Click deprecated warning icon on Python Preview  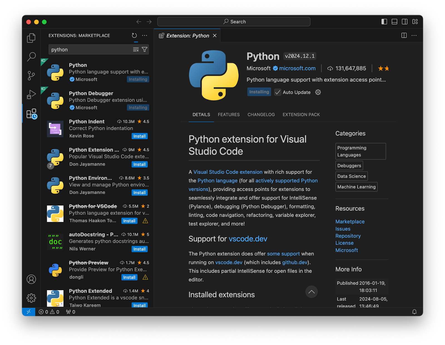point(145,277)
